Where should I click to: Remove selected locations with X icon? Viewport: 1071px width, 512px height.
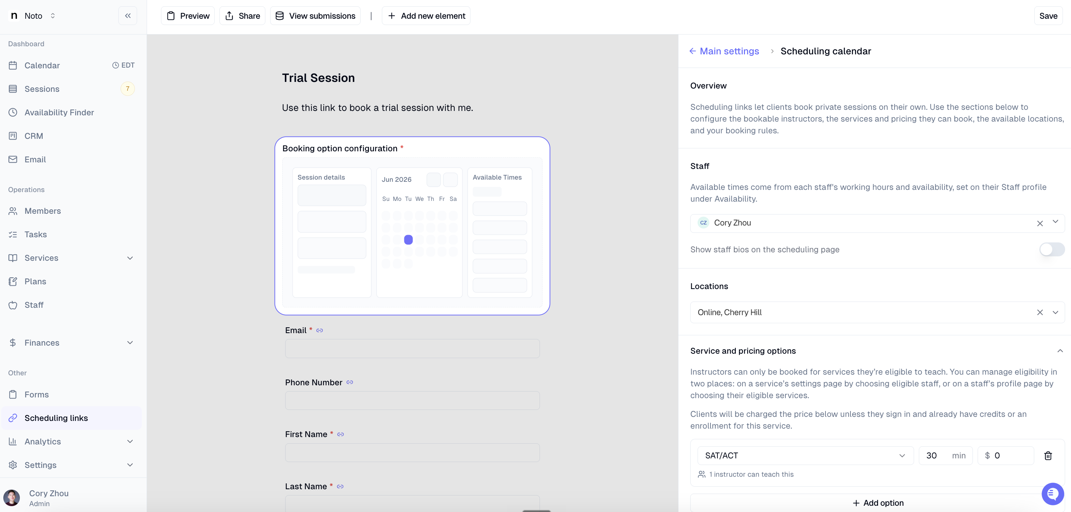pyautogui.click(x=1040, y=312)
